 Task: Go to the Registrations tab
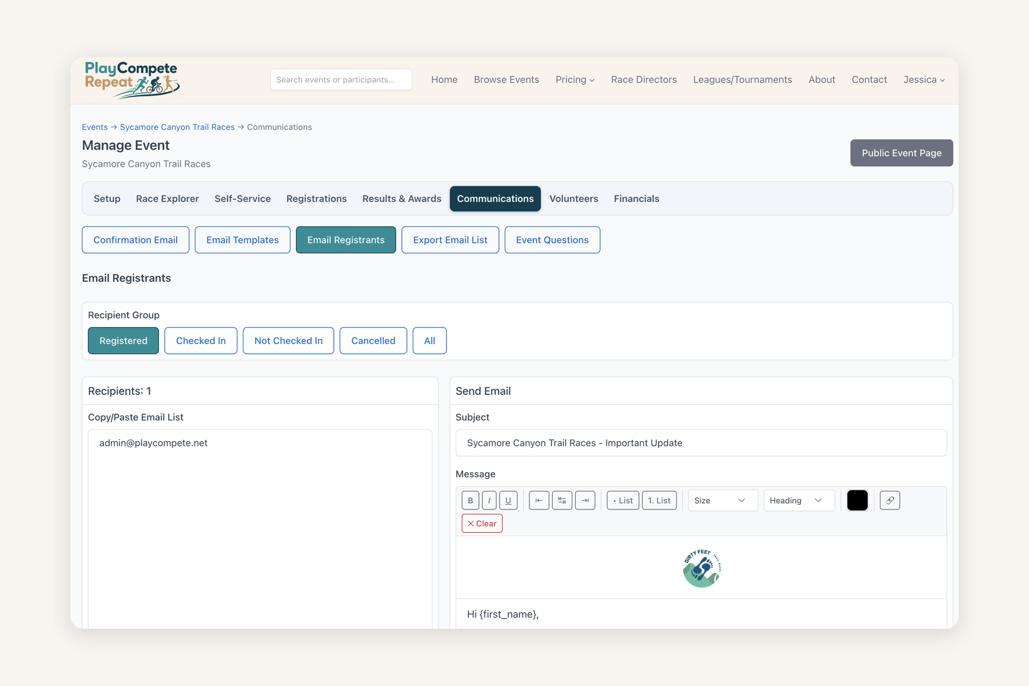[x=316, y=198]
